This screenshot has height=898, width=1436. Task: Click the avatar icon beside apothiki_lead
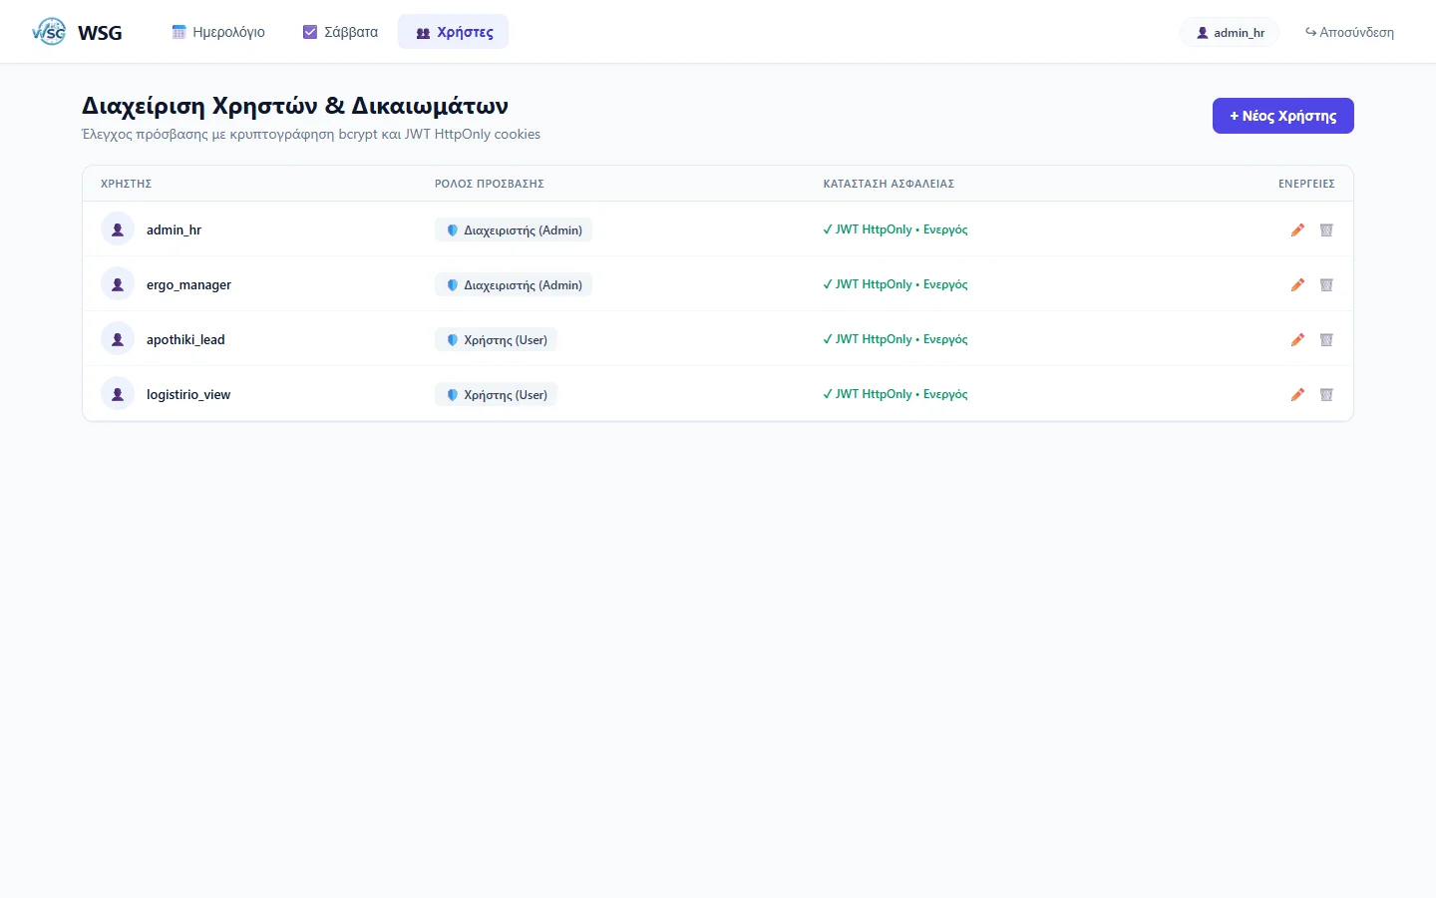point(118,338)
